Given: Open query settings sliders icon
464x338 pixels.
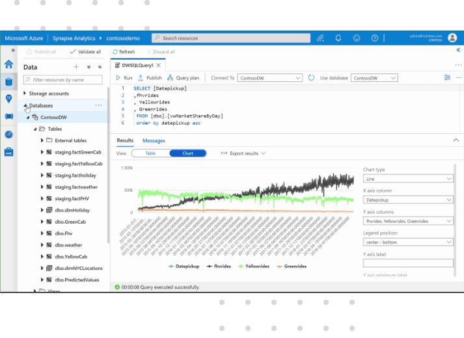Looking at the screenshot, I should click(x=447, y=78).
